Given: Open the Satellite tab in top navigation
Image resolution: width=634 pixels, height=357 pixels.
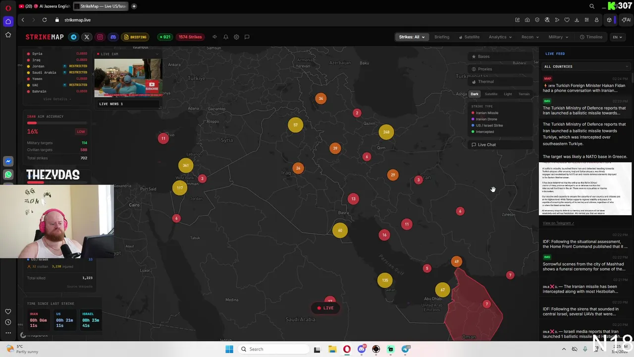Looking at the screenshot, I should tap(469, 37).
